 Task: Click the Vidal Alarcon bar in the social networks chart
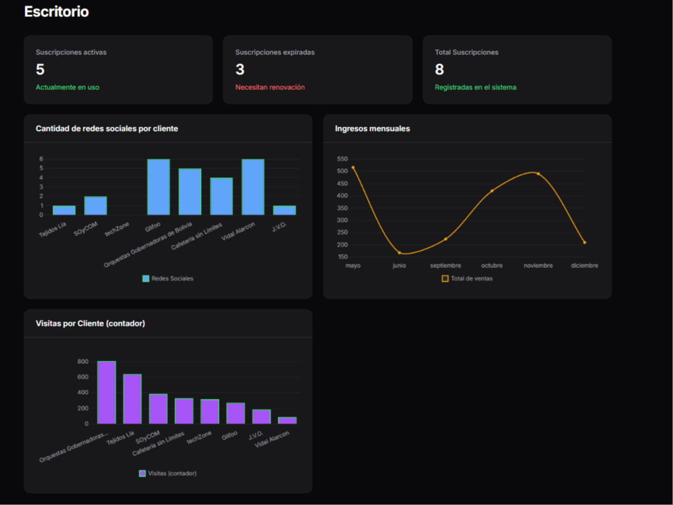click(253, 187)
